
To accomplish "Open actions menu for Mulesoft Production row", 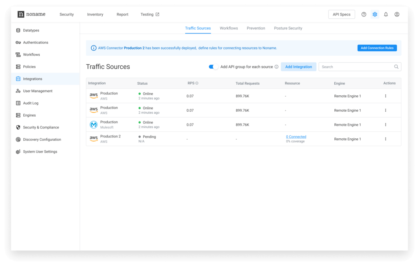I will tap(385, 125).
